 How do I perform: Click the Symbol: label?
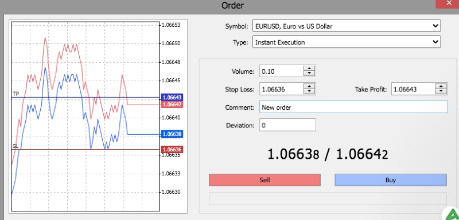click(x=237, y=26)
